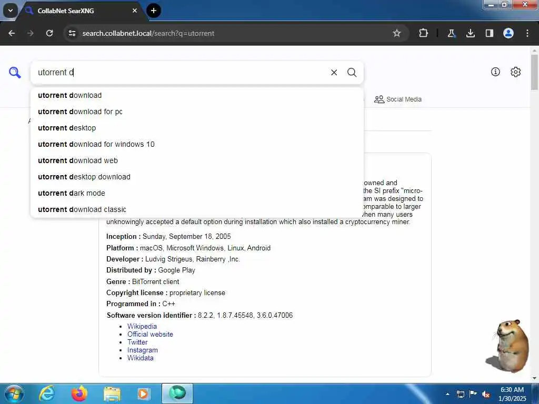Open the Instagram link
Viewport: 539px width, 404px height.
(x=142, y=350)
